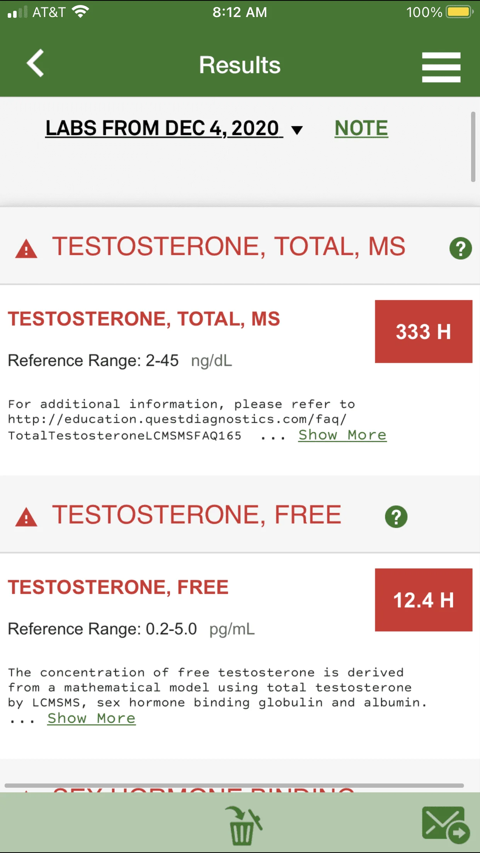
Task: Tap the back arrow icon
Action: 35,63
